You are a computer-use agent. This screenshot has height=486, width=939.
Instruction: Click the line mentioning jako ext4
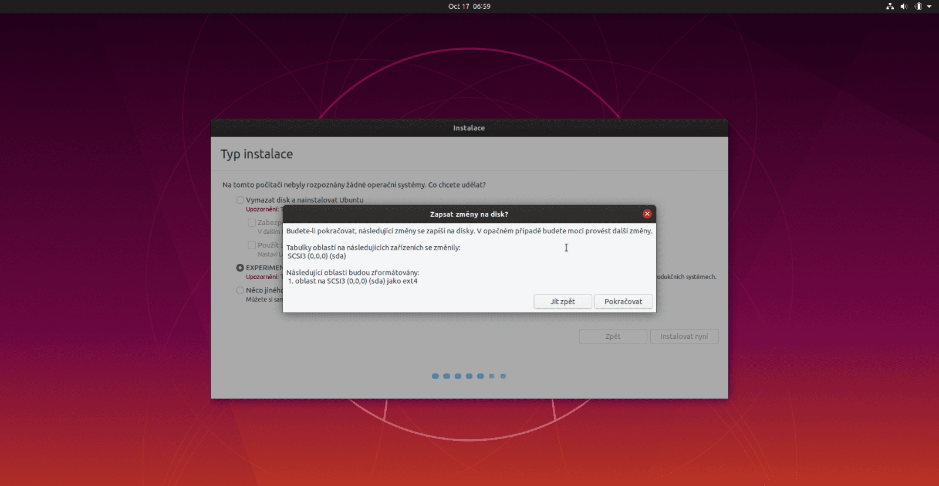(353, 281)
